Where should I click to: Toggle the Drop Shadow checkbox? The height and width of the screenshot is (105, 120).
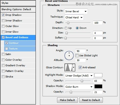point(3,15)
